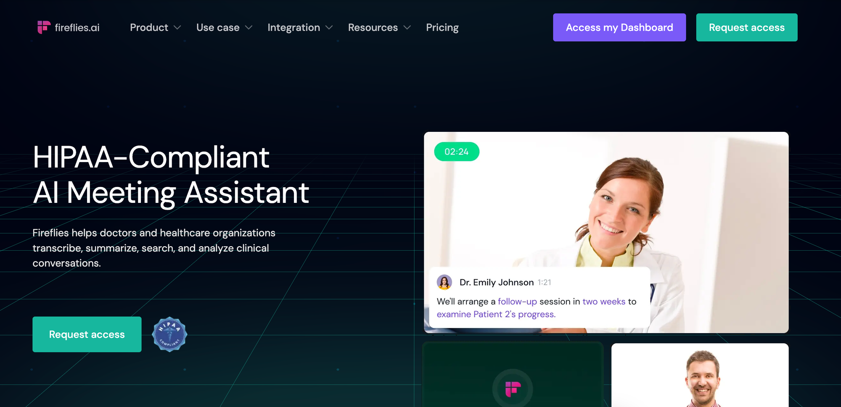Click the man's video tile at the bottom
The image size is (841, 407).
click(x=700, y=376)
